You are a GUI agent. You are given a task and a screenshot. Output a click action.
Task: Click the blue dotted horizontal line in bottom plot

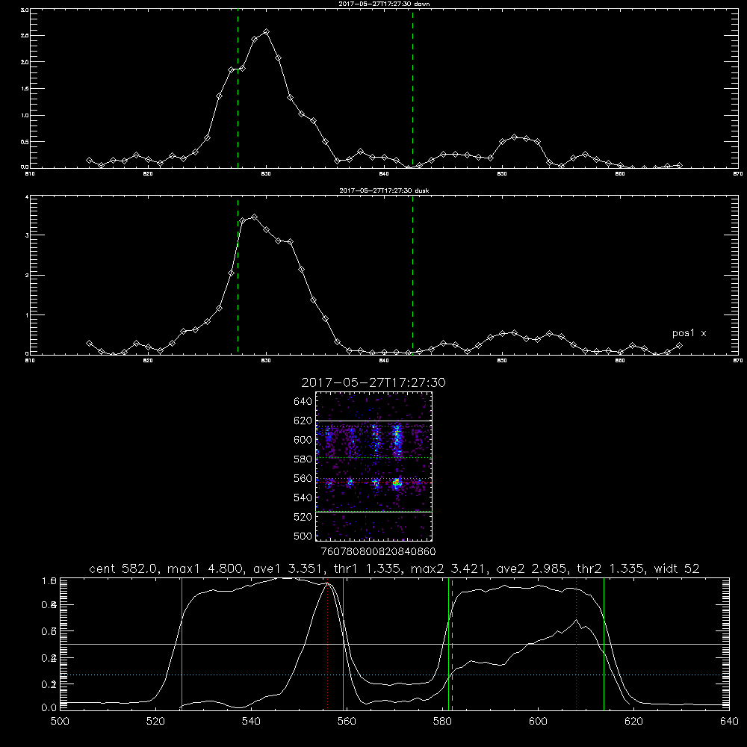pos(395,675)
